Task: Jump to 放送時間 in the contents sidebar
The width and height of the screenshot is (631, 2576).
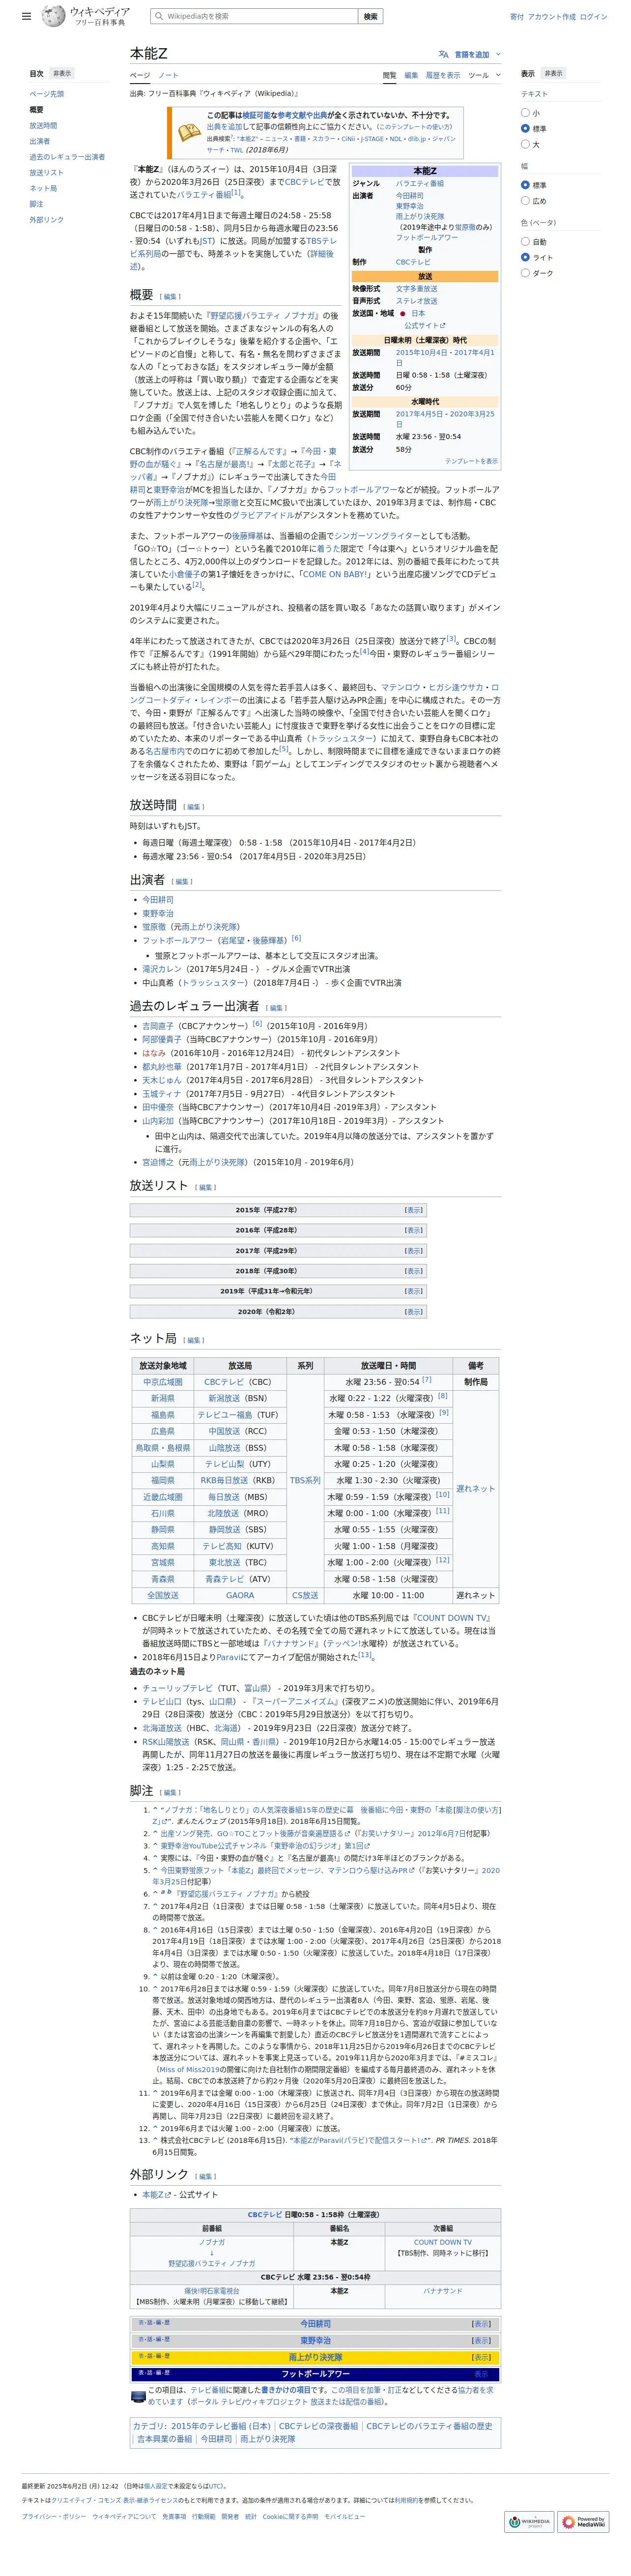Action: pyautogui.click(x=43, y=126)
